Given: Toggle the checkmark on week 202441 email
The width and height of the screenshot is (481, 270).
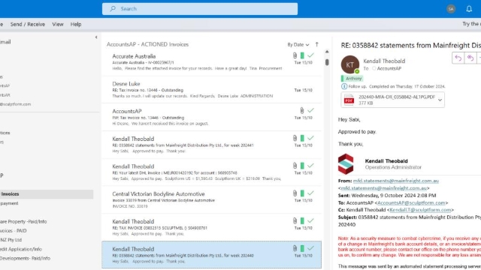Looking at the screenshot, I should click(x=310, y=138).
